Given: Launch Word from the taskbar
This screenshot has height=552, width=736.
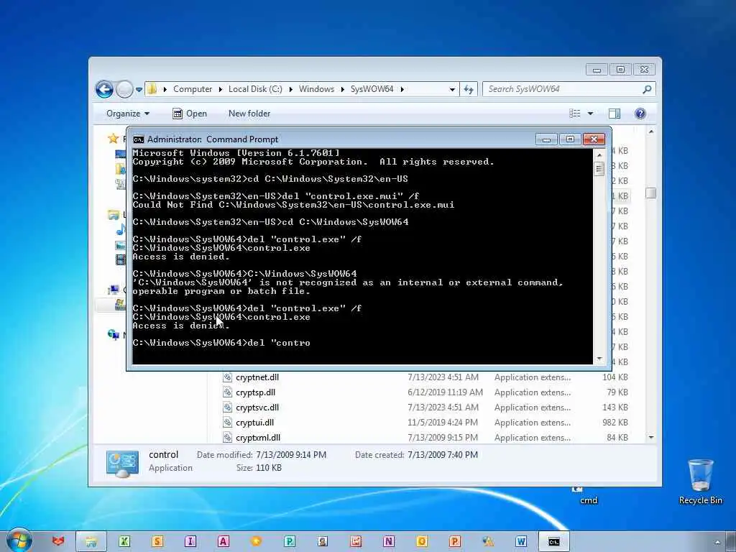Looking at the screenshot, I should point(521,542).
